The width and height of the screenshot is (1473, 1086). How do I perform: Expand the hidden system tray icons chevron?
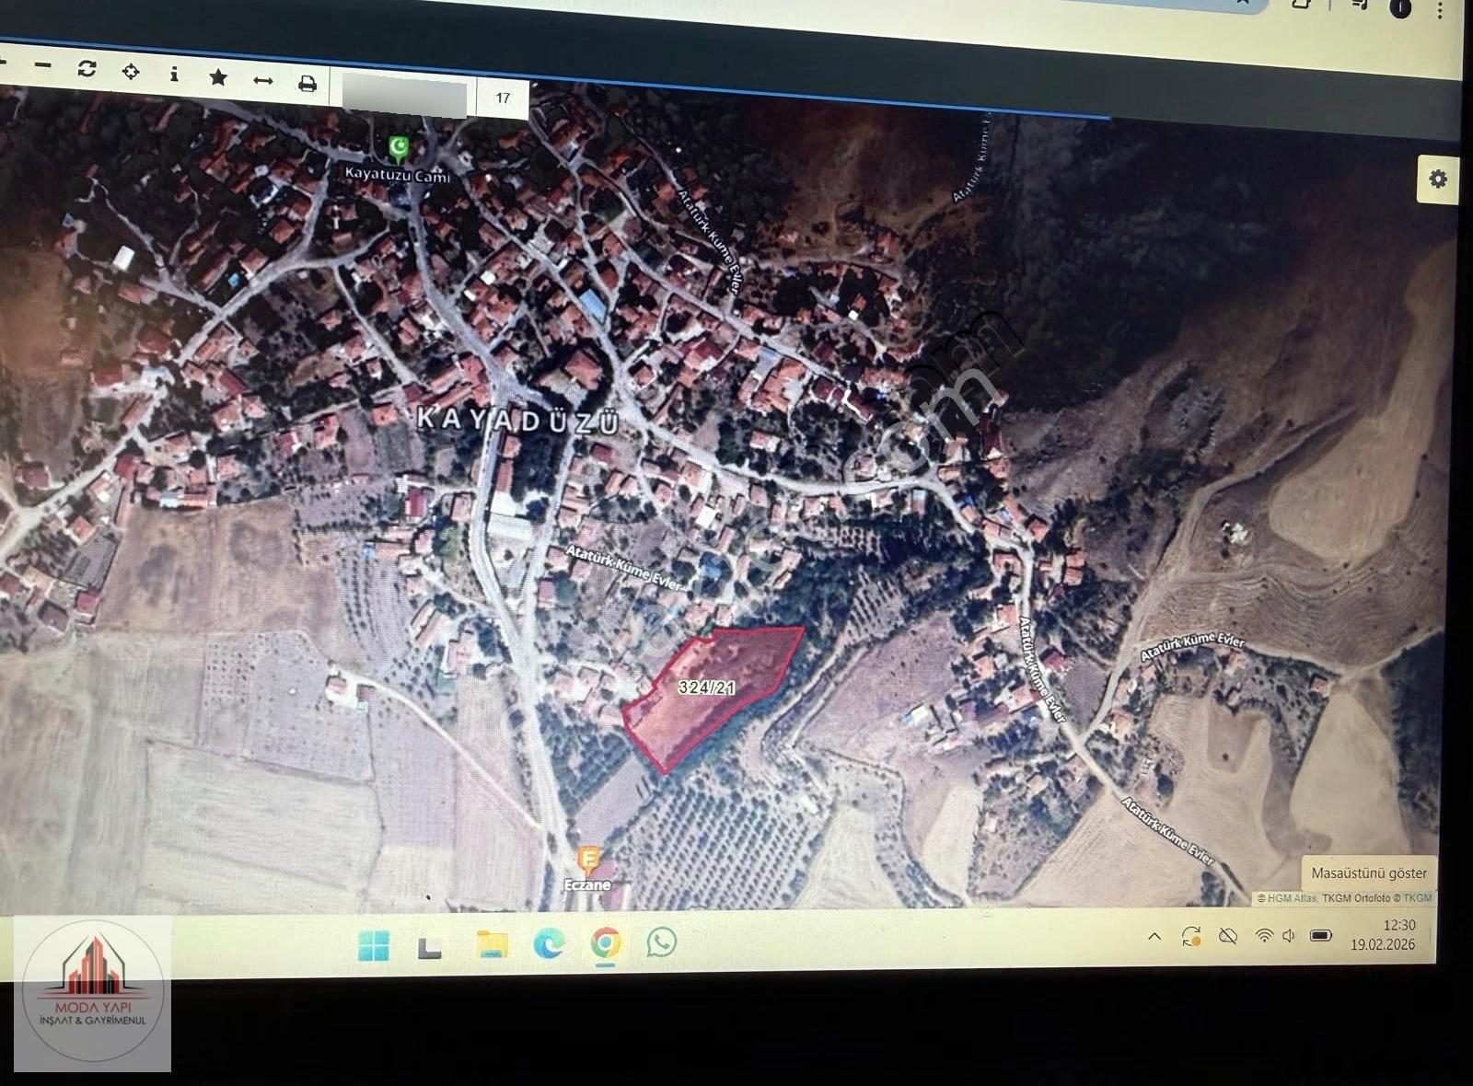[1154, 937]
